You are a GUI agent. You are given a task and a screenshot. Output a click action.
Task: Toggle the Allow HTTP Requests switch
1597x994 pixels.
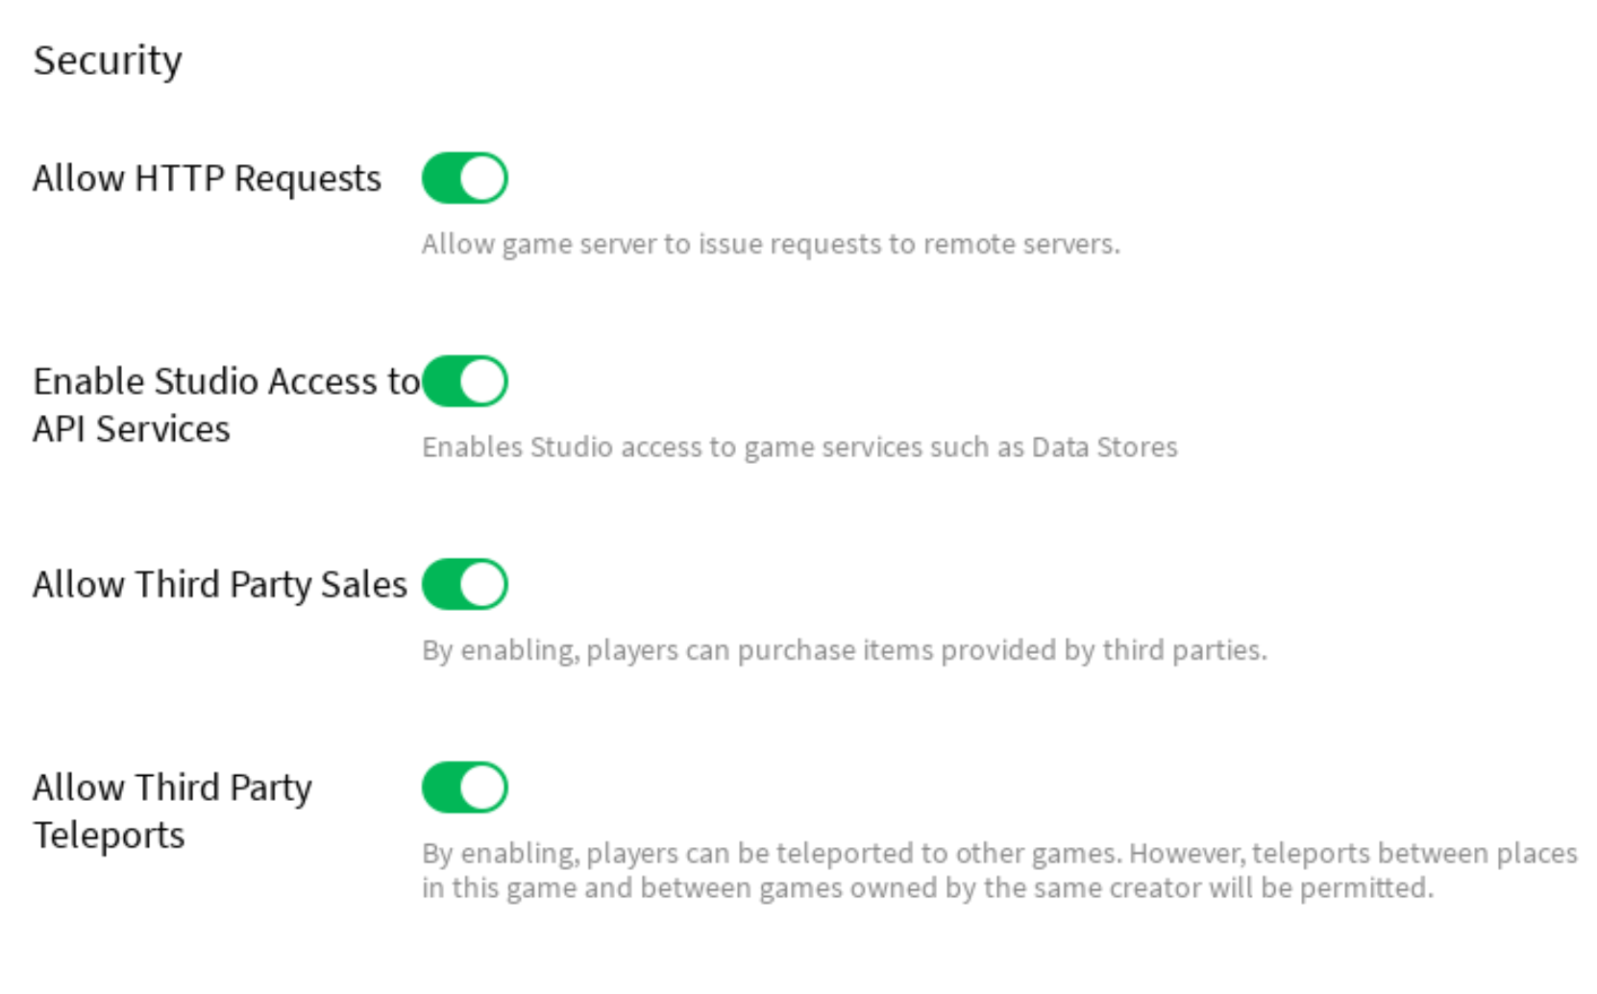point(464,179)
